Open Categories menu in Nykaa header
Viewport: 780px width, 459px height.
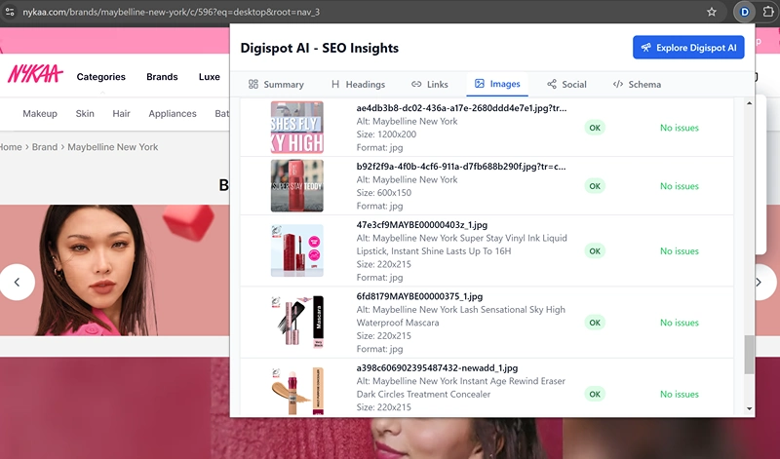pos(101,77)
